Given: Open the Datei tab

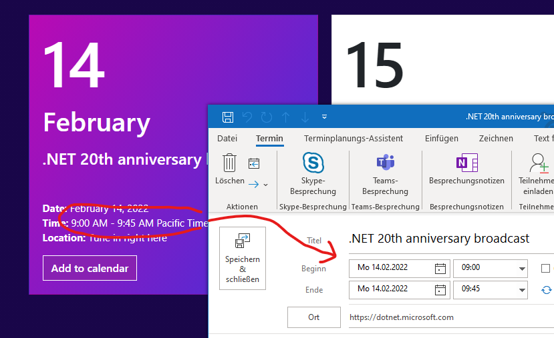Looking at the screenshot, I should (227, 139).
